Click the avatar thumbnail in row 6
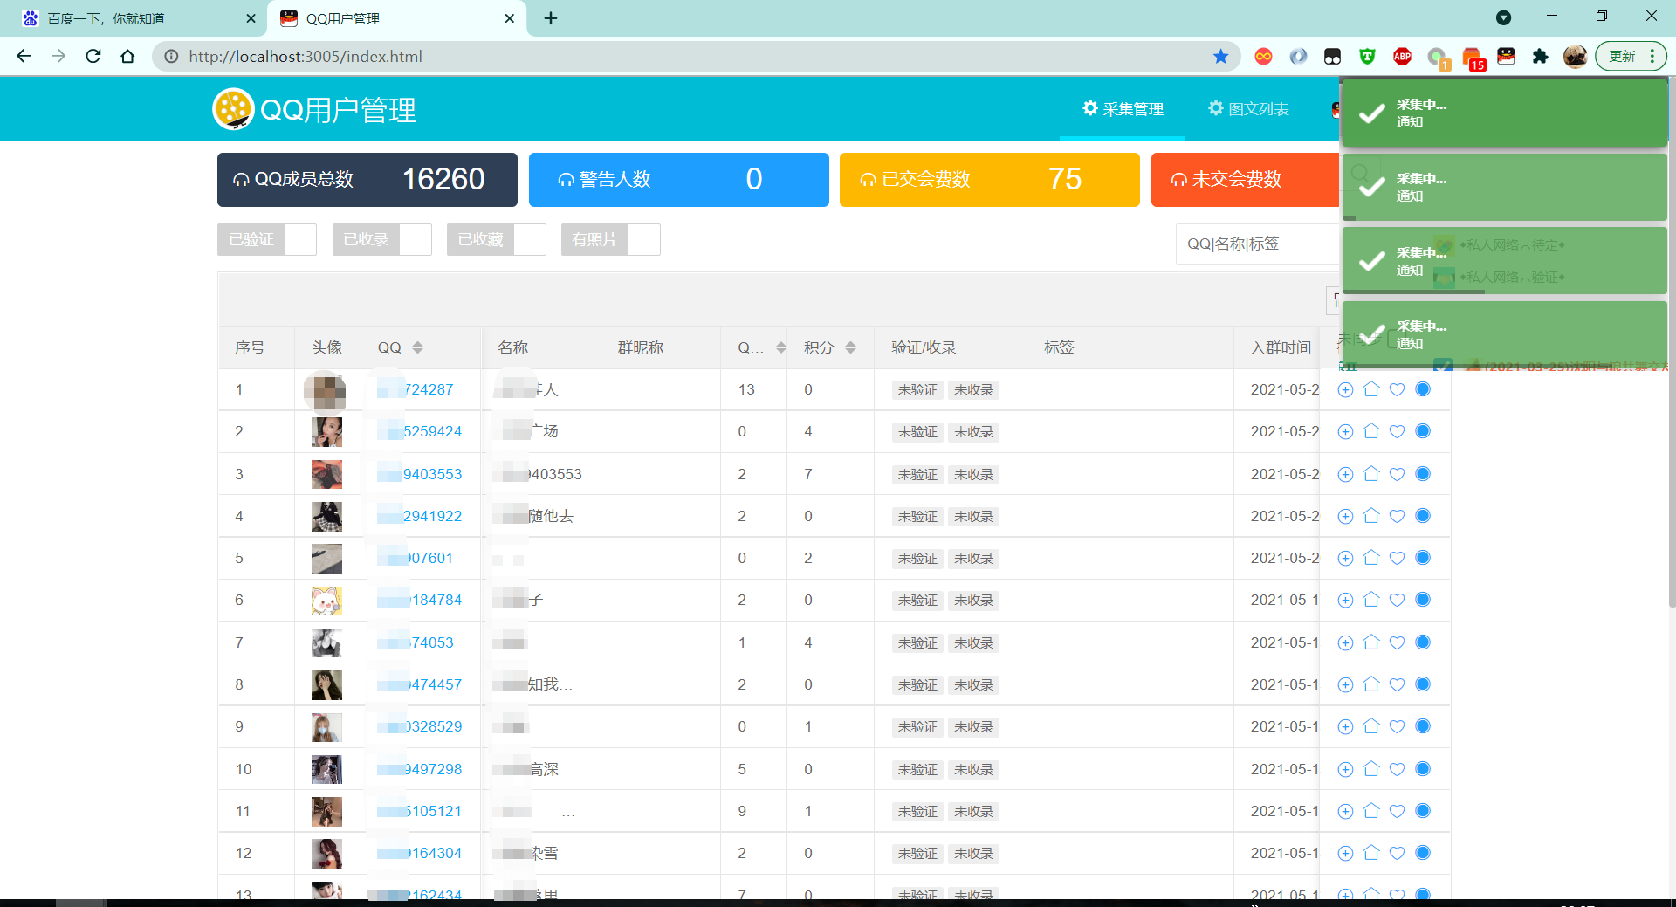The height and width of the screenshot is (907, 1676). 326,600
